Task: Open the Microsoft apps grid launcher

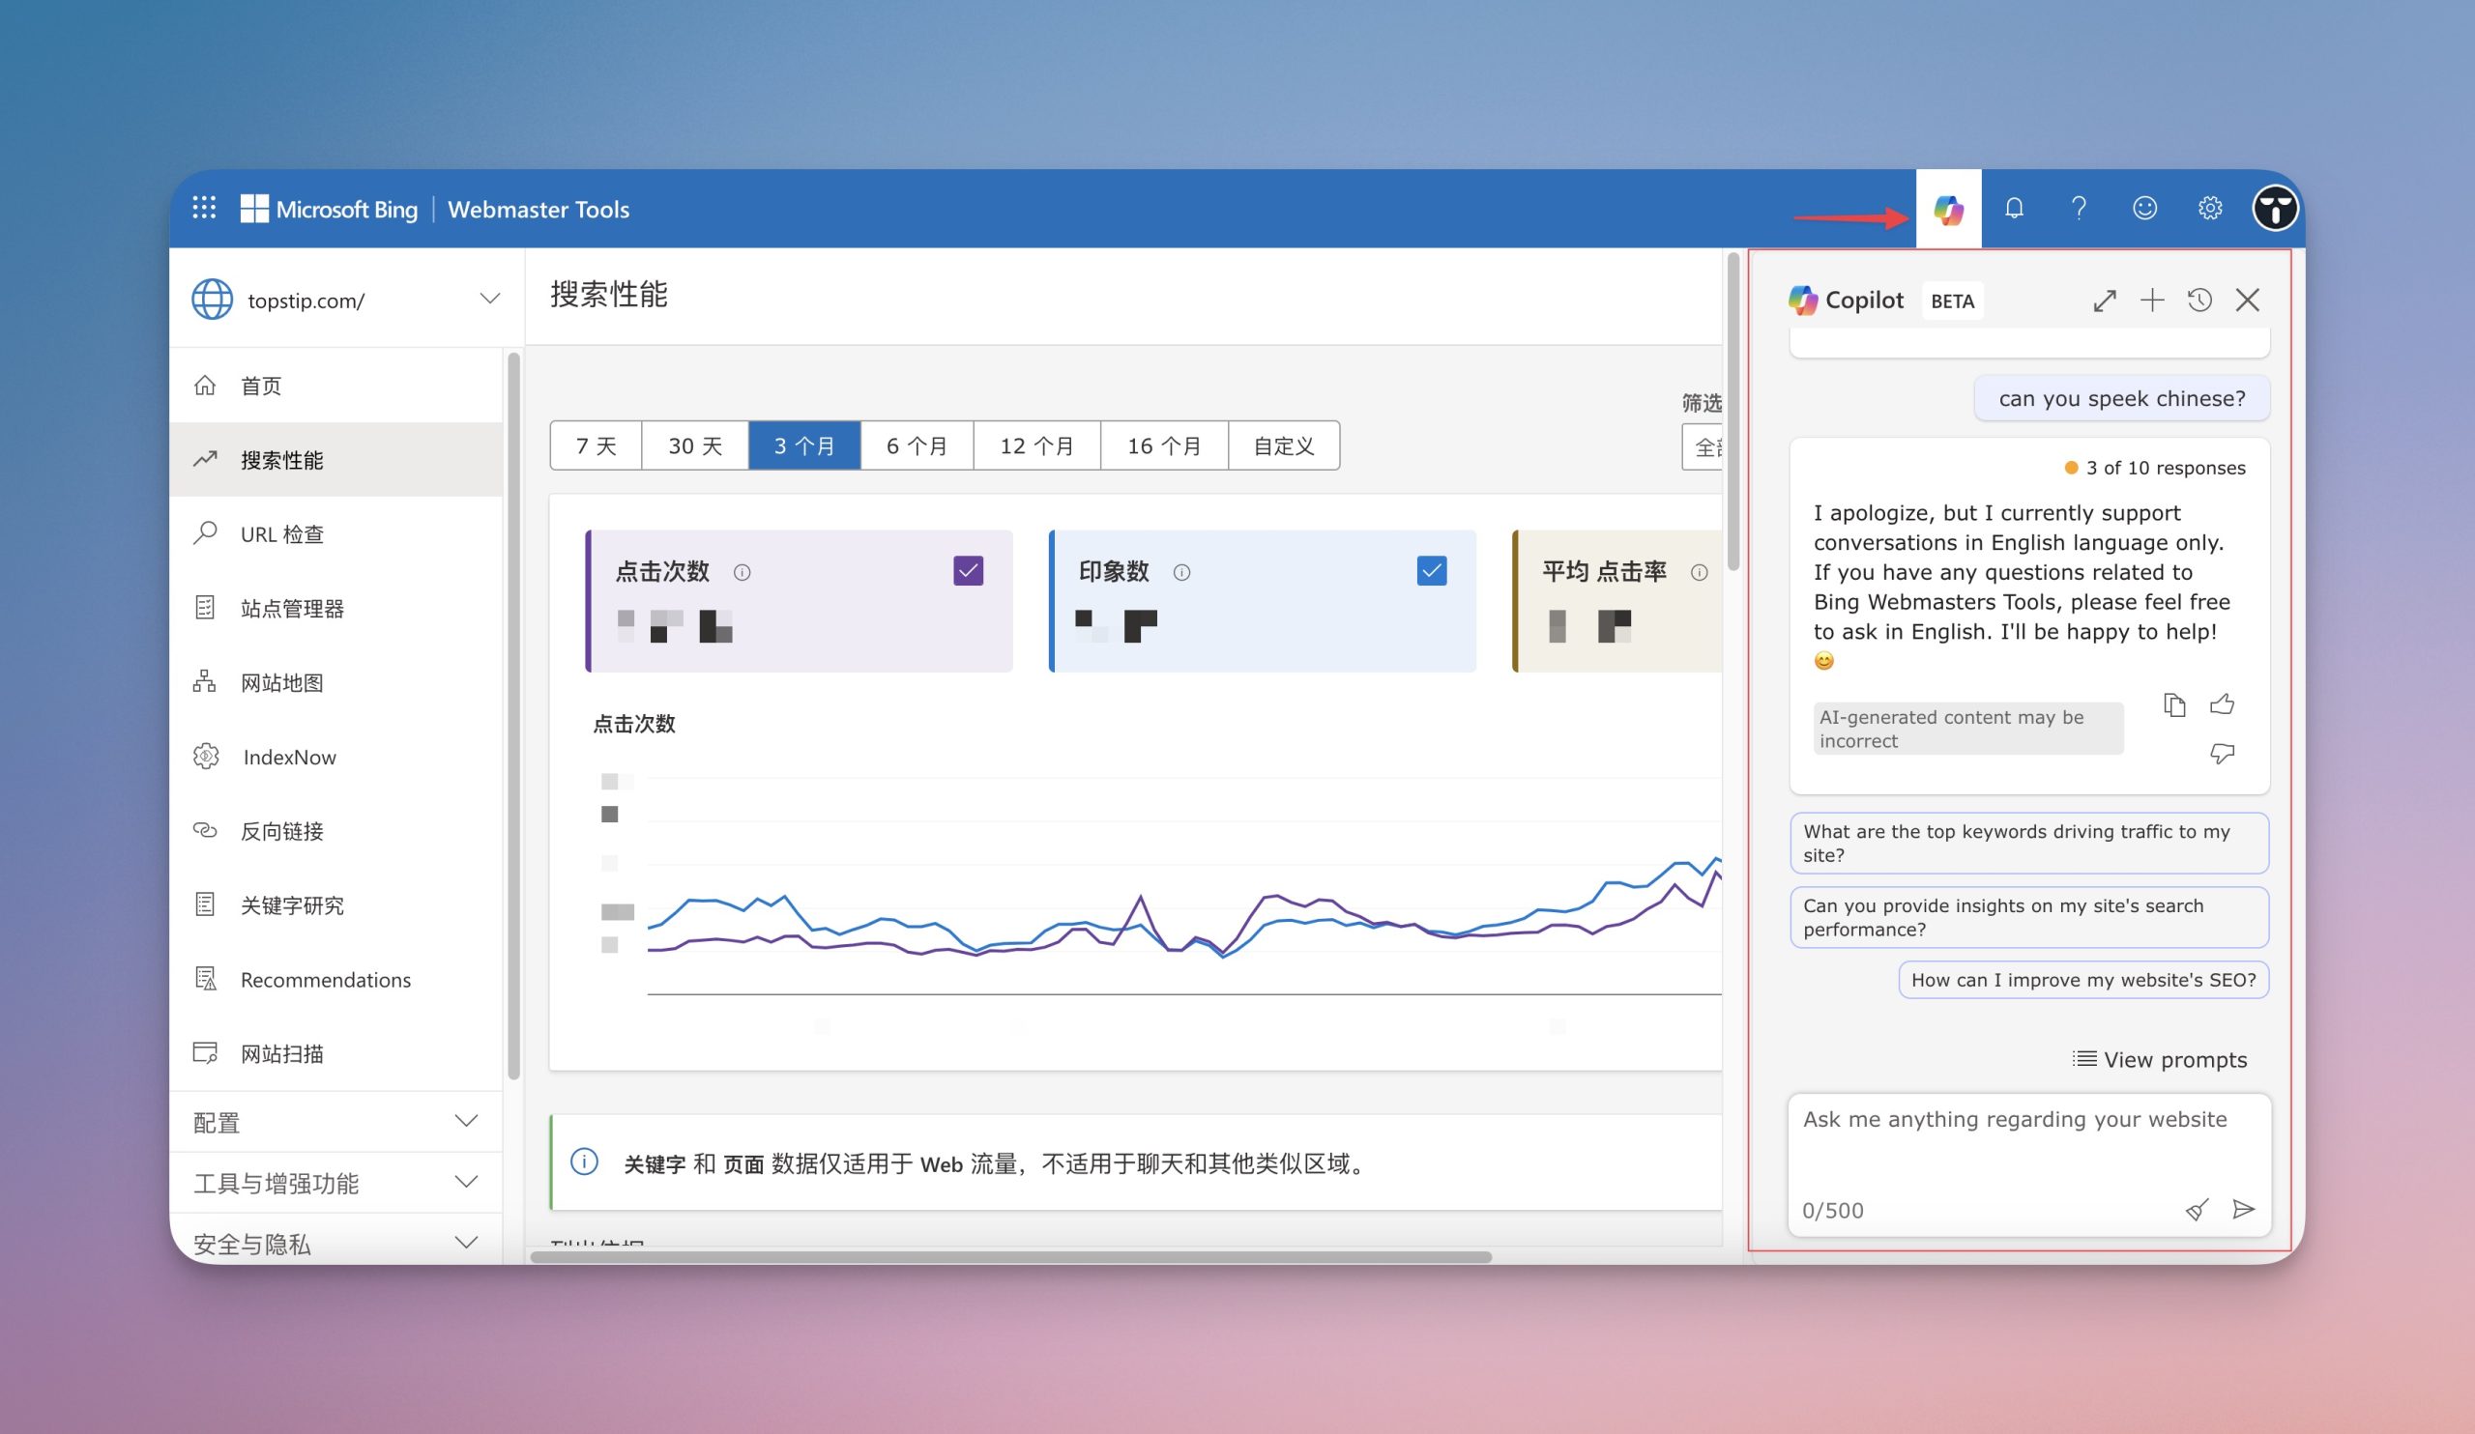Action: [x=203, y=208]
